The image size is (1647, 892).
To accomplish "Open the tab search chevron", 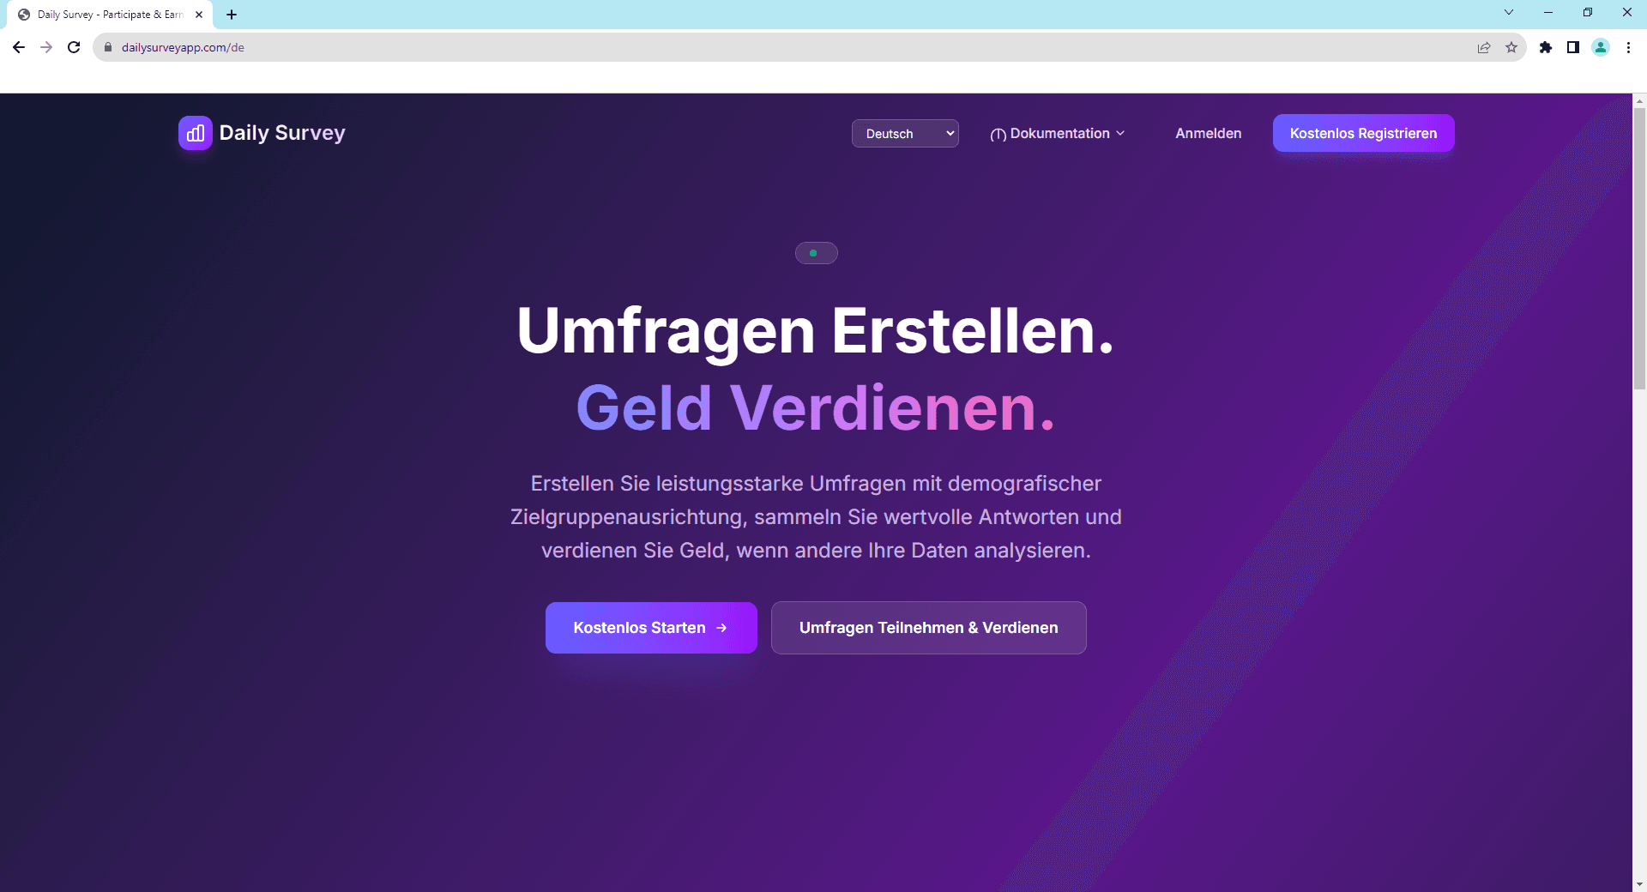I will [1509, 12].
